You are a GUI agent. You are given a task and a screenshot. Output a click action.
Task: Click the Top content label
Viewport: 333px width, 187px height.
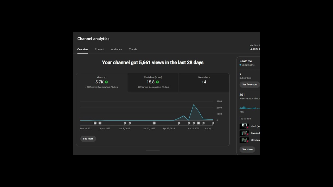tap(245, 119)
